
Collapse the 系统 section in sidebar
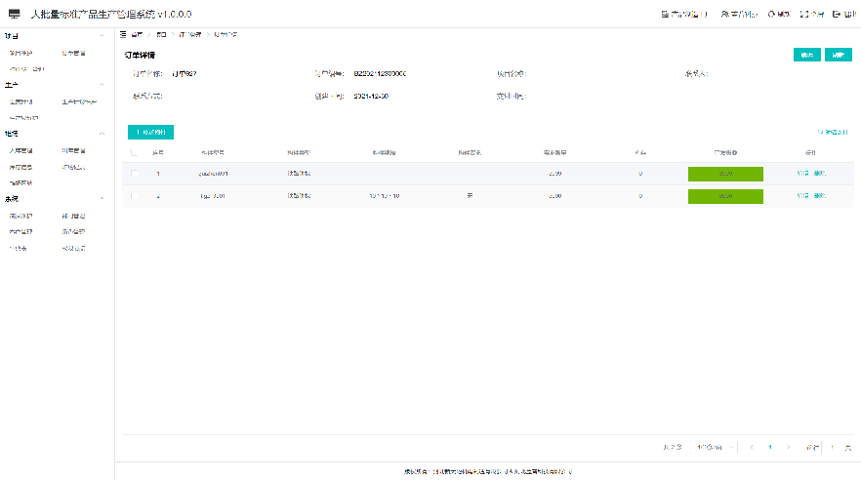[x=102, y=198]
